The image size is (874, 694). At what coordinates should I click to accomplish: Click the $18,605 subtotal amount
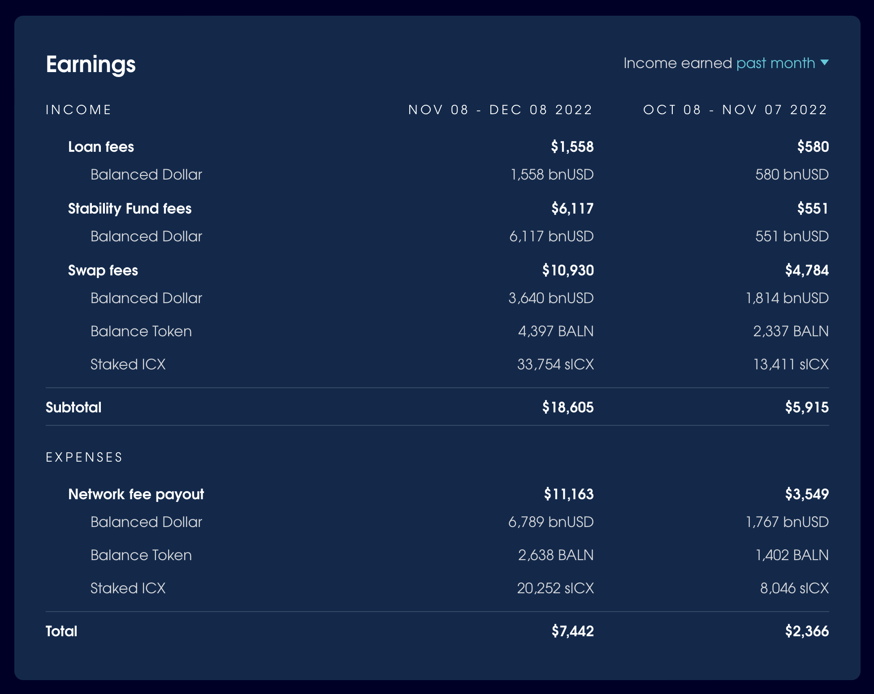(567, 407)
